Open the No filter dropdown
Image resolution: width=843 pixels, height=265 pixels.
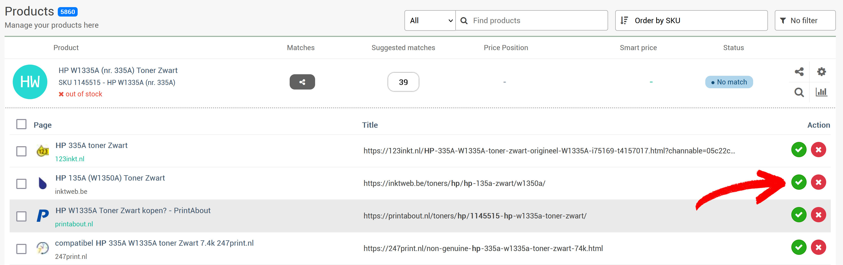point(804,21)
